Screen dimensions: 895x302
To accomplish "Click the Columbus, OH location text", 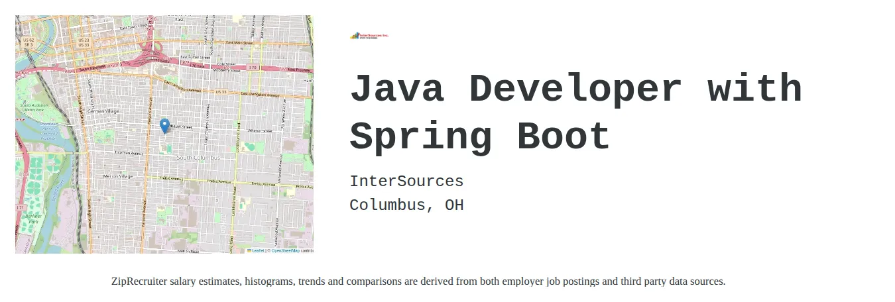I will (406, 205).
